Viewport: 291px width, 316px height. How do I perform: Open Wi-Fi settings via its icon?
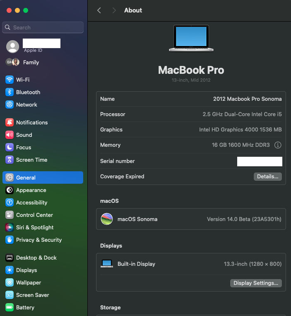point(10,80)
